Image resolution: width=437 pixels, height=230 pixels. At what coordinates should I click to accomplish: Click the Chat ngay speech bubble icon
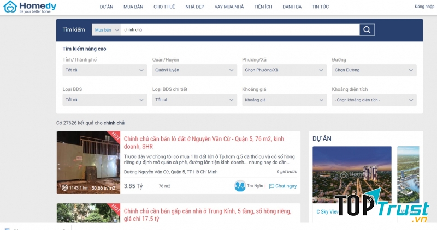(271, 186)
